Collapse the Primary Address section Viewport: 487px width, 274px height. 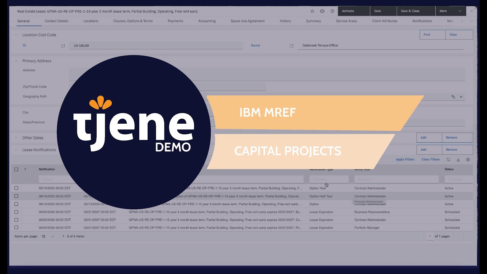16,61
